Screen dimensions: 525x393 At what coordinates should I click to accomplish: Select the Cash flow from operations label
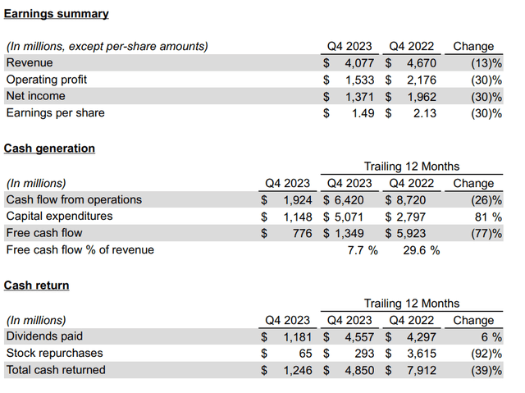coord(74,199)
